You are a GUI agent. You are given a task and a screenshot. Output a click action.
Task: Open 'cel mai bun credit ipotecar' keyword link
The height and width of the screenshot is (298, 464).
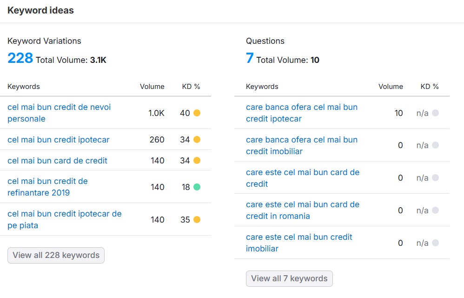point(58,140)
